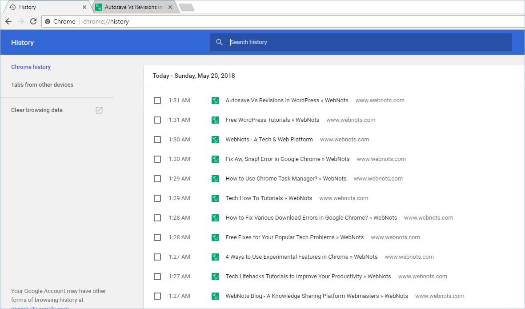Screen dimensions: 525x309
Task: Toggle checkbox for 4 Ways to Use Experimental Features
Action: click(157, 257)
